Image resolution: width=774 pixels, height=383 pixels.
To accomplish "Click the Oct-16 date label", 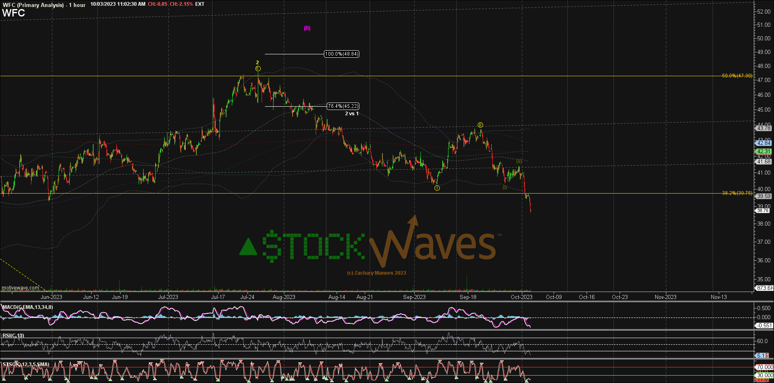I will point(587,297).
